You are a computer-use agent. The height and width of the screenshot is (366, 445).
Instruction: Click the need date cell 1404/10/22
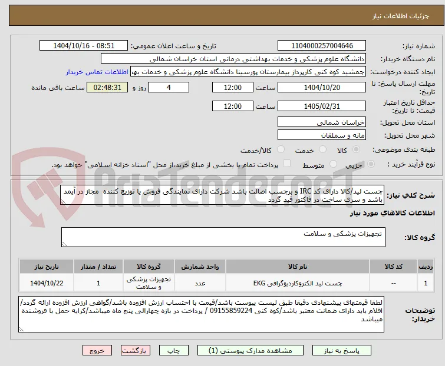pyautogui.click(x=47, y=283)
